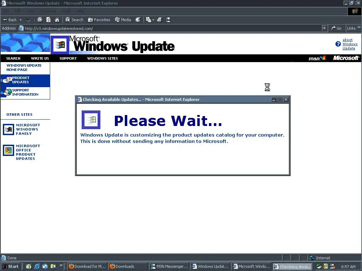Click the Microsoft logo in the navigation bar

click(x=346, y=58)
